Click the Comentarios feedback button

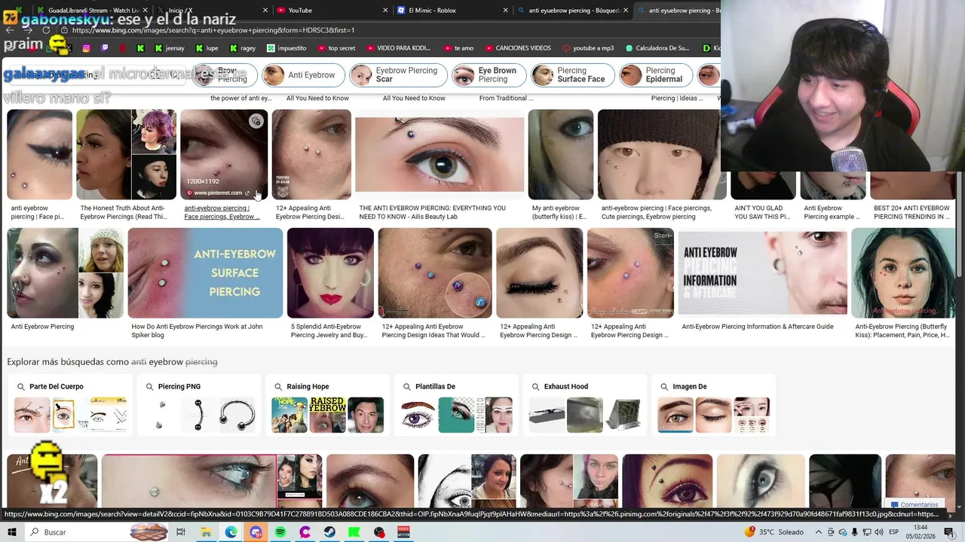pyautogui.click(x=914, y=504)
